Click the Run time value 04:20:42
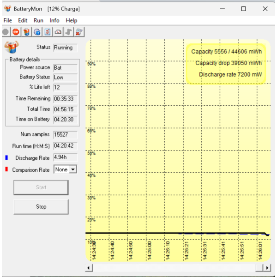The height and width of the screenshot is (277, 277). click(66, 146)
